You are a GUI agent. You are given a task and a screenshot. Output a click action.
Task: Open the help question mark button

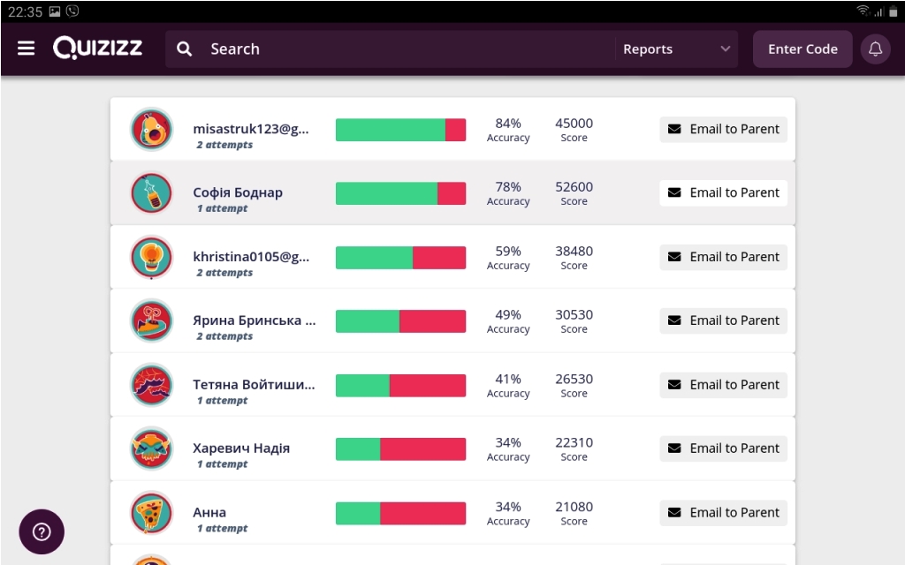coord(42,531)
